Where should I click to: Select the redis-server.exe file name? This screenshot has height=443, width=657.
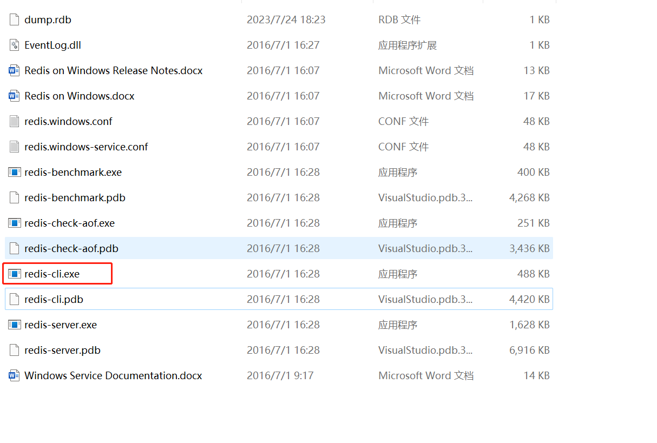[x=61, y=325]
